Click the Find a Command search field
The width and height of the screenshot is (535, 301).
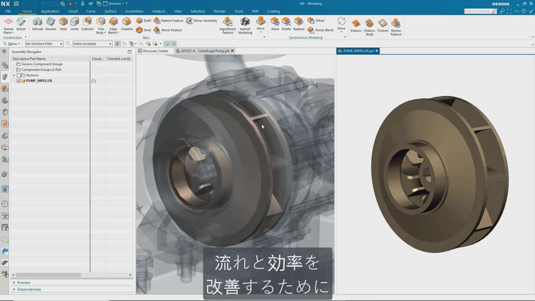(477, 11)
